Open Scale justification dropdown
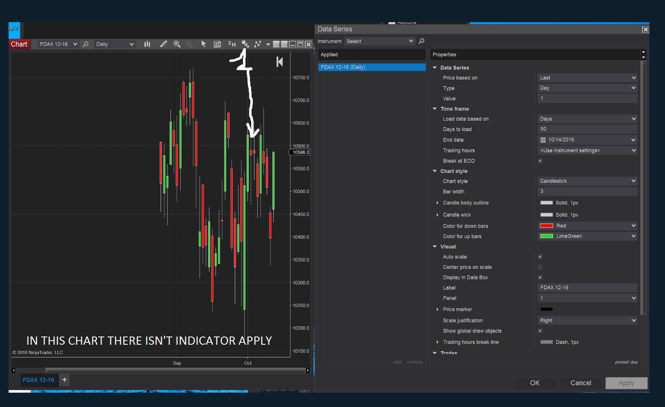 (x=587, y=321)
